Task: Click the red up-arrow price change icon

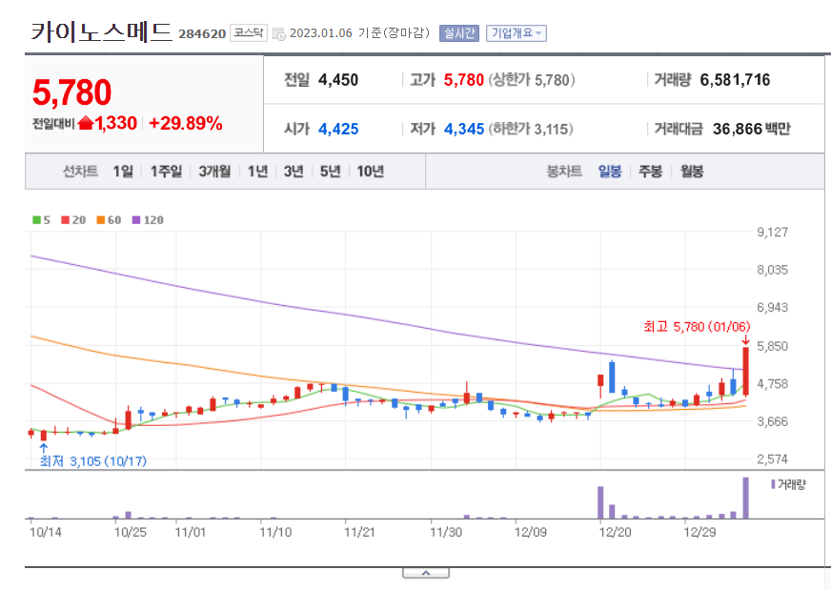Action: (x=86, y=124)
